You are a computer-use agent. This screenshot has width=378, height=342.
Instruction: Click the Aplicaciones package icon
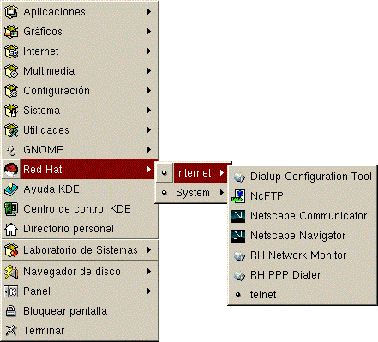pyautogui.click(x=11, y=12)
